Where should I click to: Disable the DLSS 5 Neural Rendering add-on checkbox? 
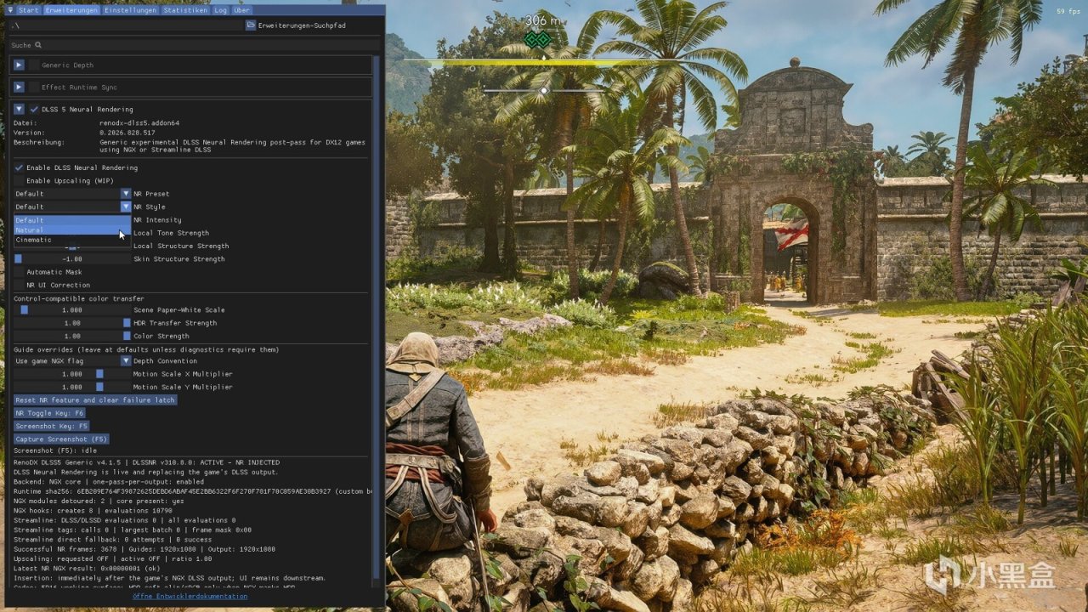34,109
